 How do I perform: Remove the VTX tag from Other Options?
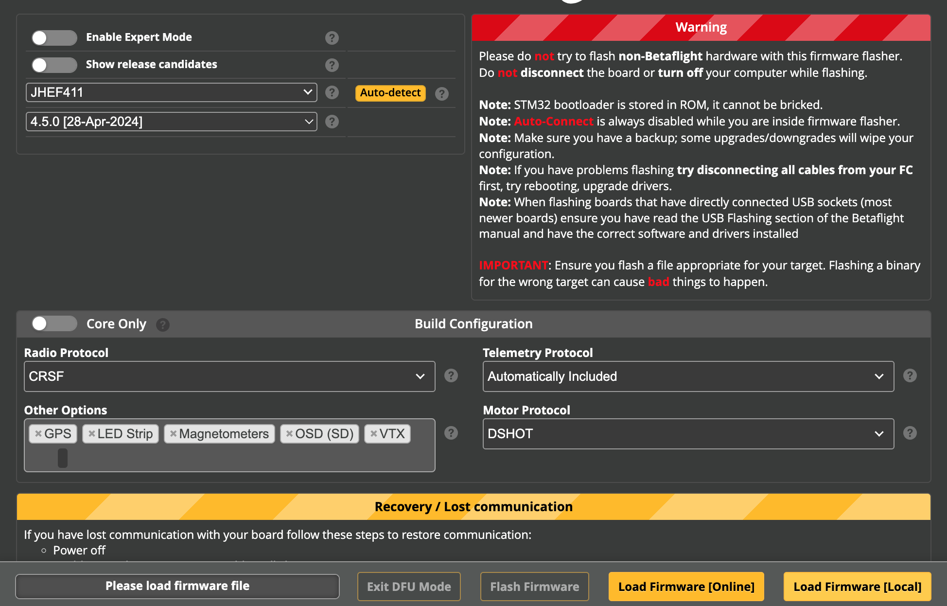coord(373,433)
